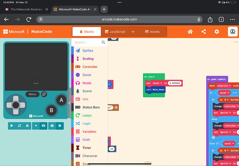Mute the simulator audio

pos(36,126)
